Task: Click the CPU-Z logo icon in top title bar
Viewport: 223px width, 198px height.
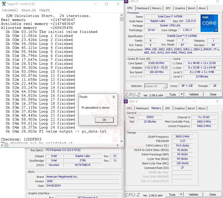Action: 126,2
